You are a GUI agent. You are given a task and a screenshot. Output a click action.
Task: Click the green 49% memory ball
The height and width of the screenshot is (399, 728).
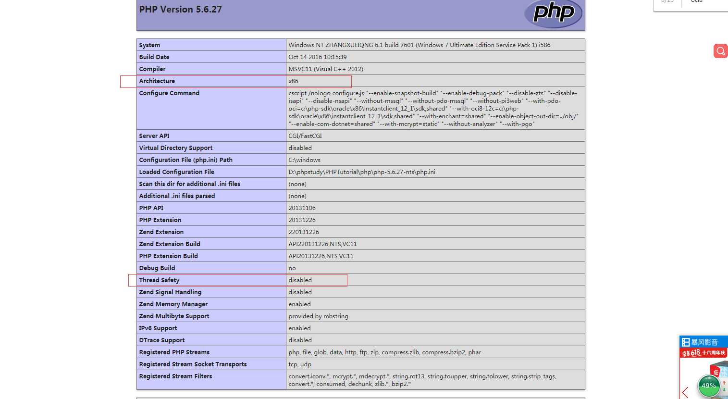click(x=709, y=386)
